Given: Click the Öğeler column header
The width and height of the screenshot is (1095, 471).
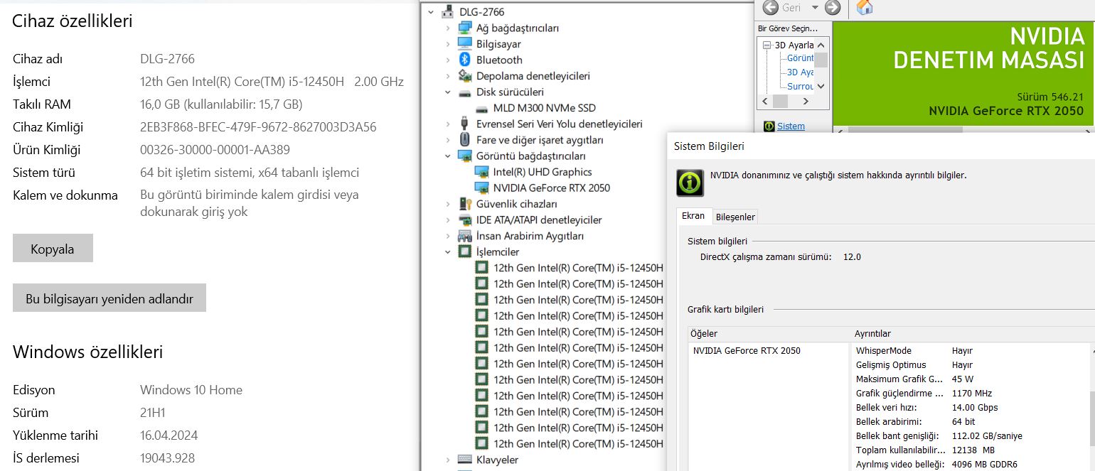Looking at the screenshot, I should pyautogui.click(x=769, y=334).
